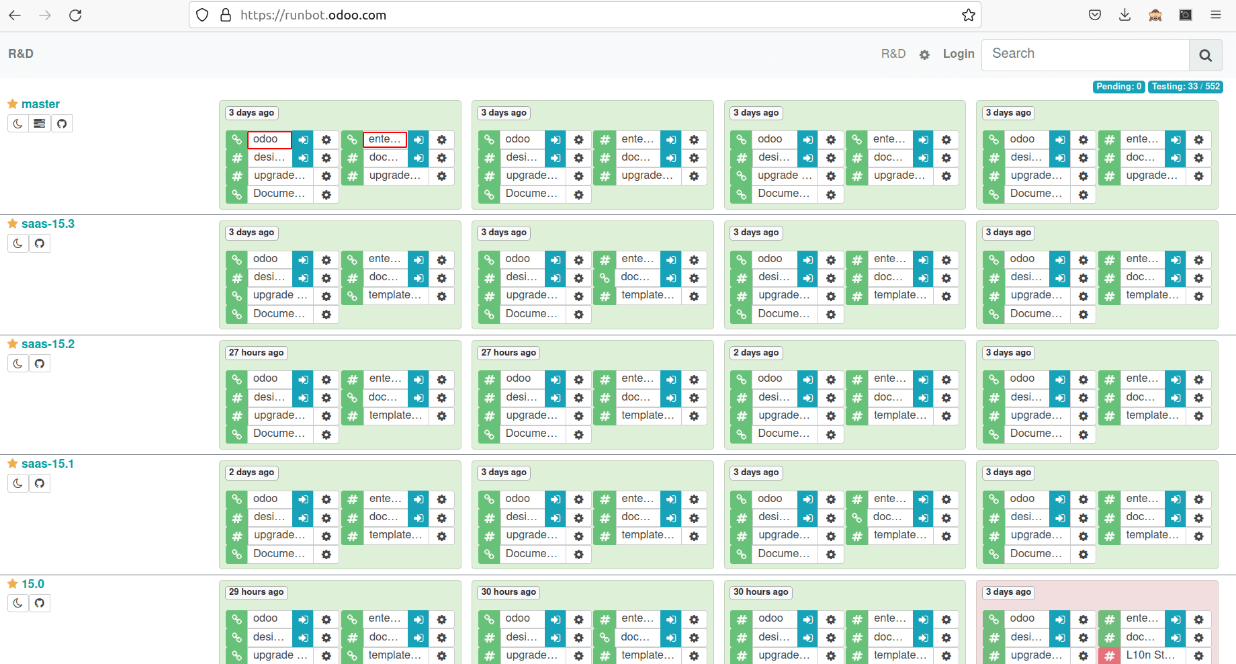This screenshot has height=664, width=1236.
Task: Open the 29 hours ago batch
Action: [257, 592]
